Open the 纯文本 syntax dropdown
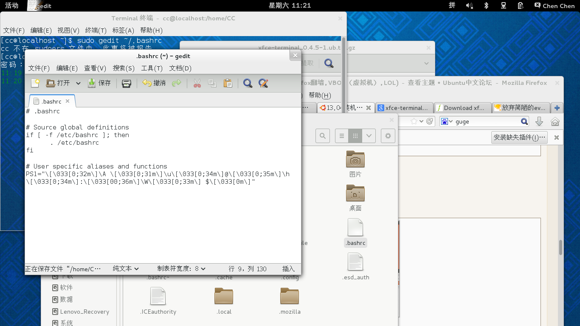 pos(126,269)
